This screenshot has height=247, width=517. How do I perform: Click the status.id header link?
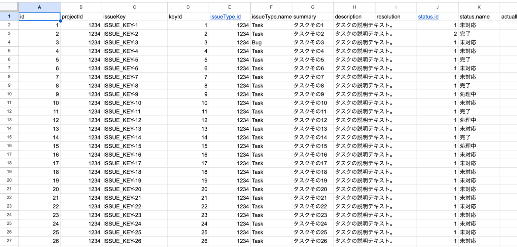(x=428, y=16)
